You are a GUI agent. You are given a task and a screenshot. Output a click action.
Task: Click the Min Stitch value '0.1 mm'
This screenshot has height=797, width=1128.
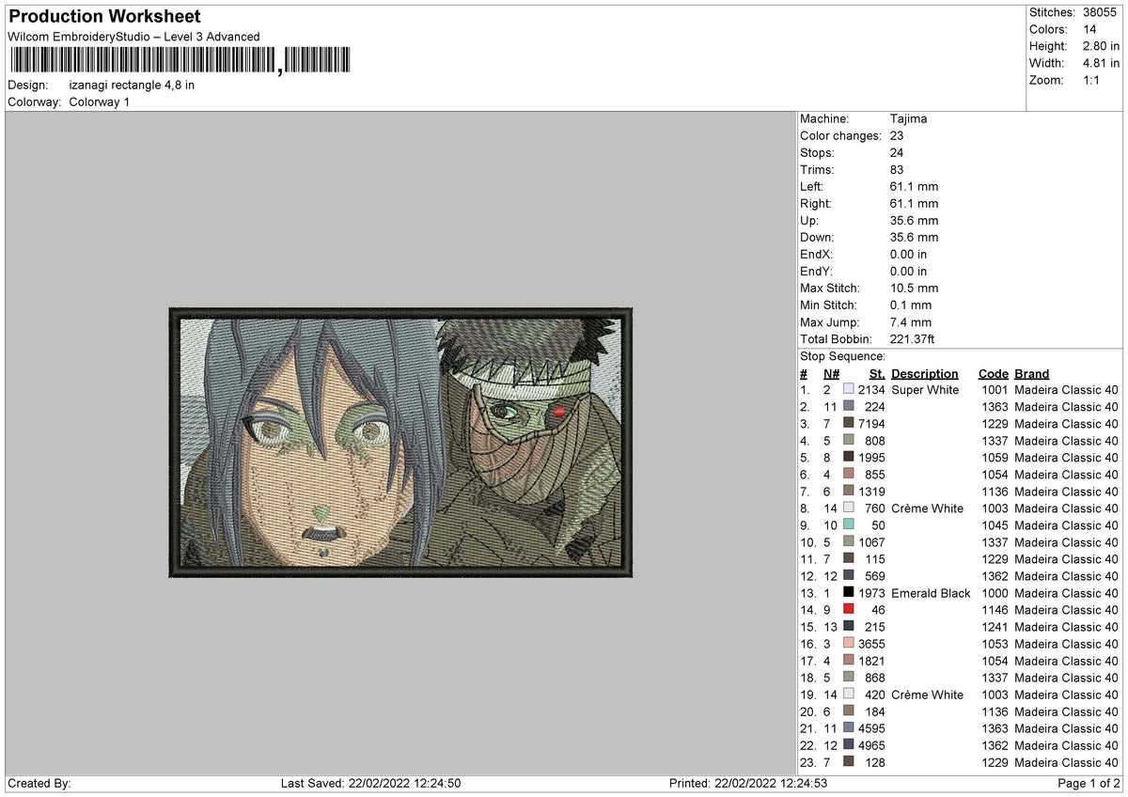point(912,305)
